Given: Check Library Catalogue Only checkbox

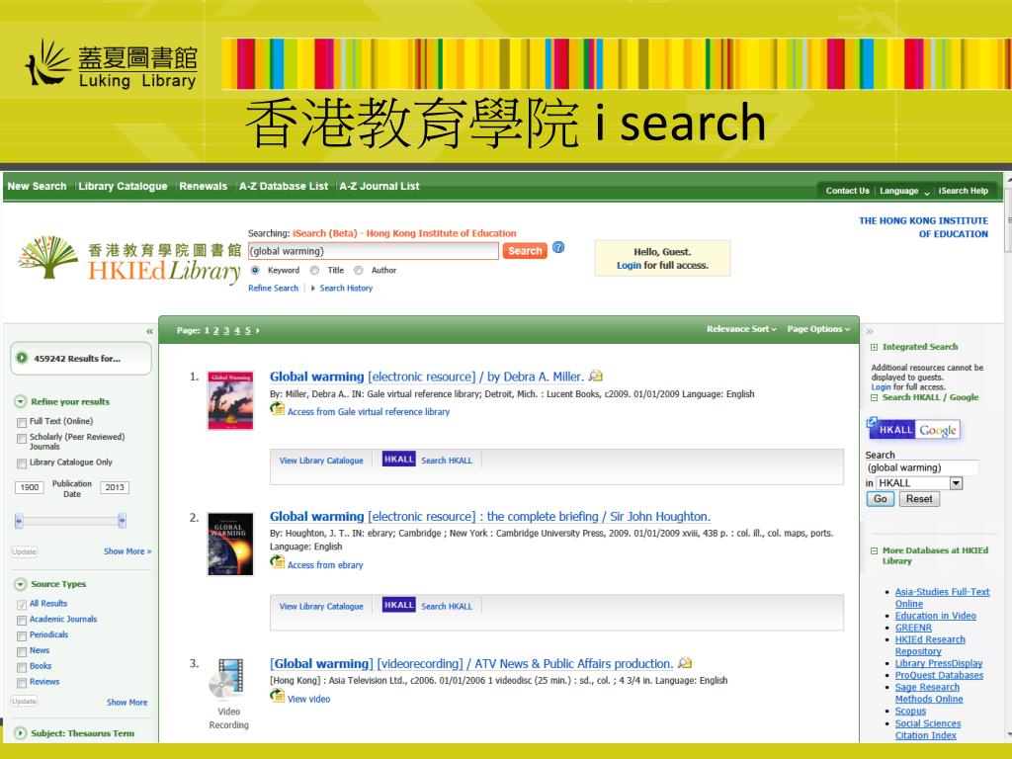Looking at the screenshot, I should point(22,464).
